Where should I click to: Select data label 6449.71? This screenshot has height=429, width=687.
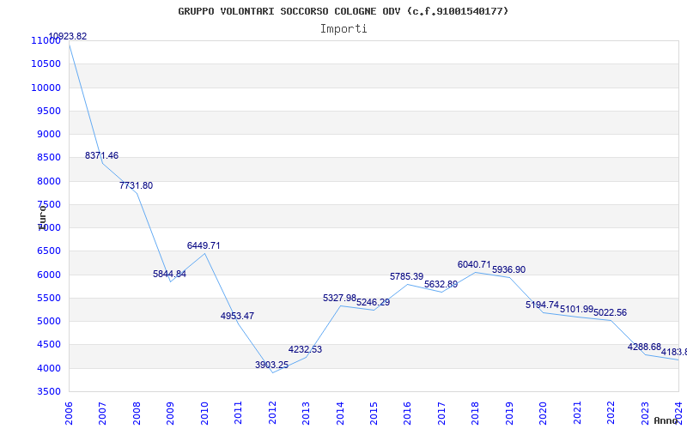[x=204, y=245]
